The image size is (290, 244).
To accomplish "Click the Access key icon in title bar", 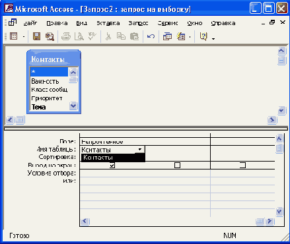I will [9, 9].
